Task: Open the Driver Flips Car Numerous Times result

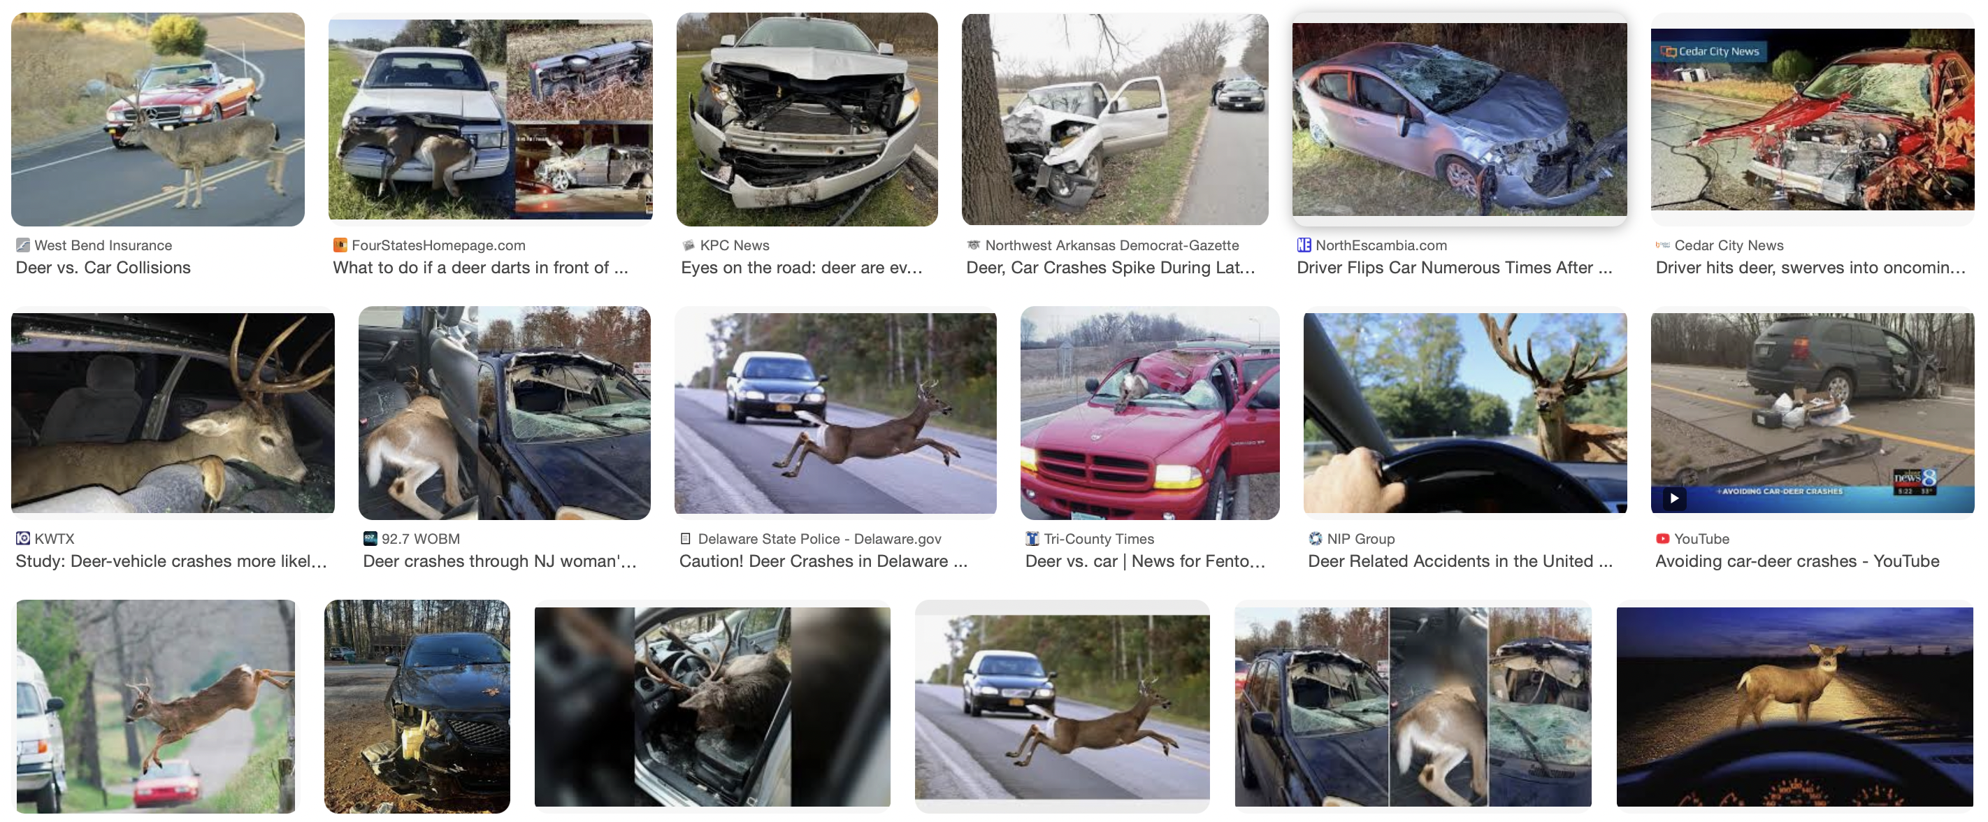Action: pos(1455,268)
